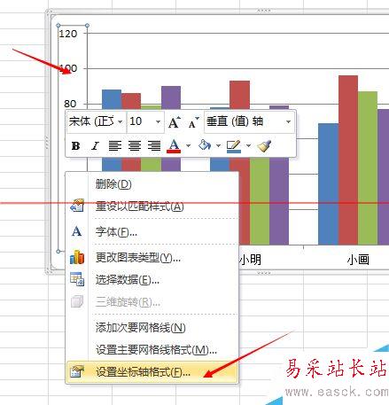Open font color dropdown arrow
Screen dimensions: 389x405
[x=188, y=145]
